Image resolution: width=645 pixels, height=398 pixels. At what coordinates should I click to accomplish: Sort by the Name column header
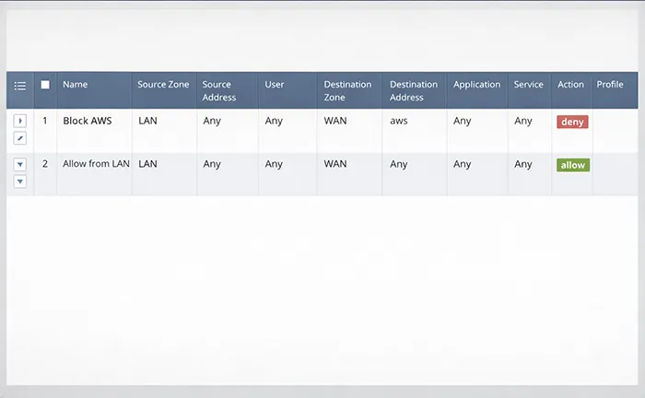(x=76, y=85)
